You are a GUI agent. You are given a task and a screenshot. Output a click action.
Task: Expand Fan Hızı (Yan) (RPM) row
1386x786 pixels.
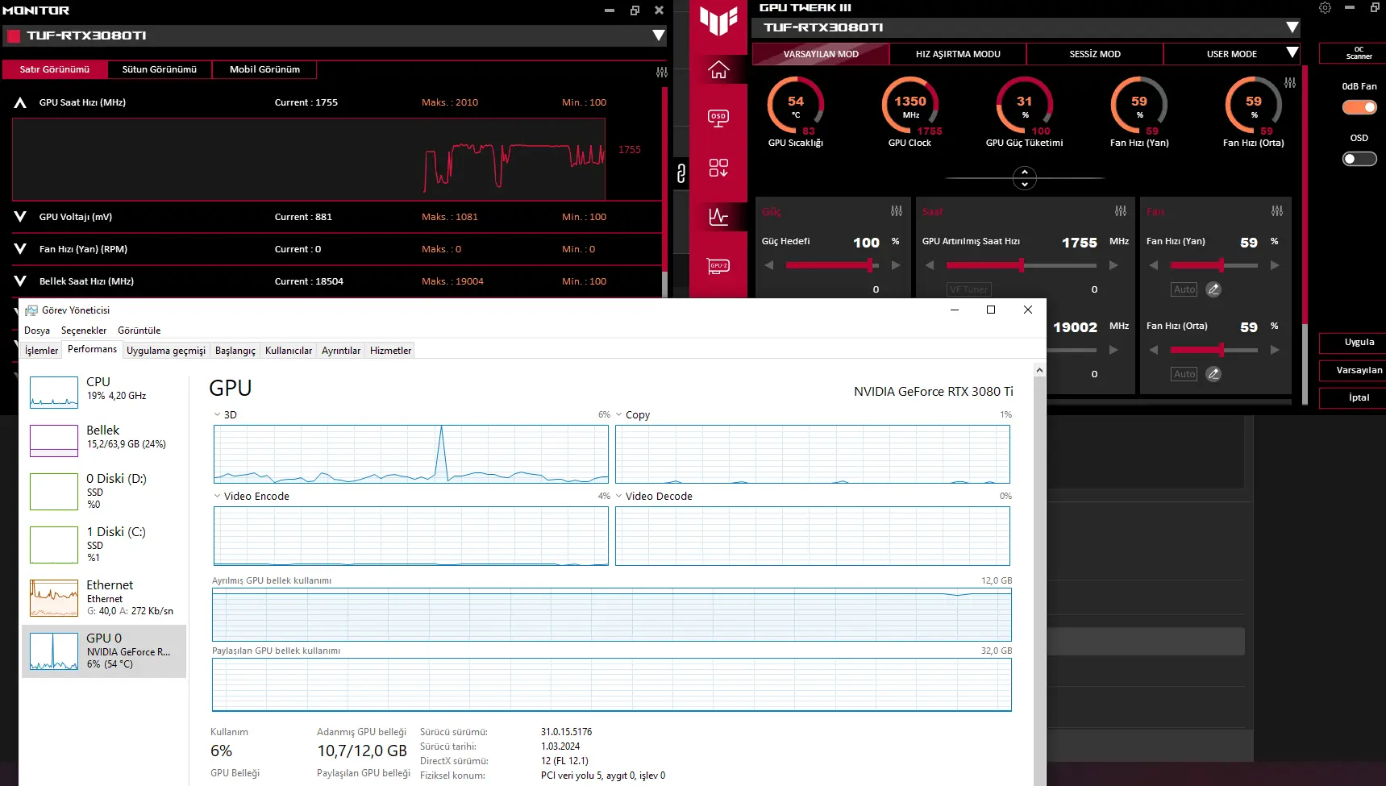point(20,249)
